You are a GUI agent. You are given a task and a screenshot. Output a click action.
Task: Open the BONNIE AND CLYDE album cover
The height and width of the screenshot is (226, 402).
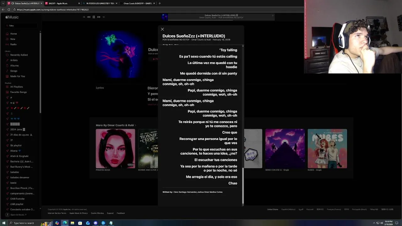pyautogui.click(x=148, y=148)
